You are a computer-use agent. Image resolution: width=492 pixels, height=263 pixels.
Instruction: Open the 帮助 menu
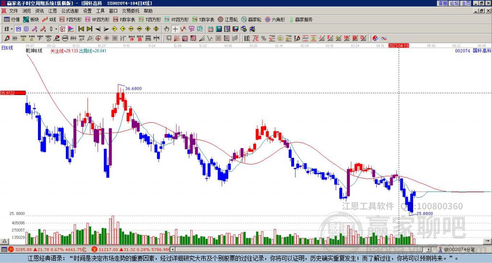point(148,11)
